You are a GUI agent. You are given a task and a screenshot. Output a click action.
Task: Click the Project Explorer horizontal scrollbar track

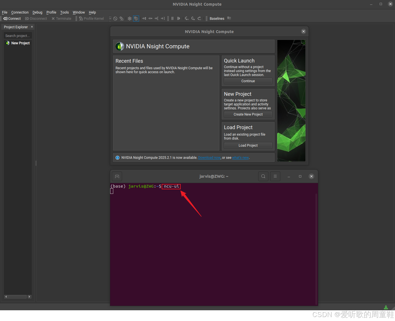pyautogui.click(x=18, y=297)
